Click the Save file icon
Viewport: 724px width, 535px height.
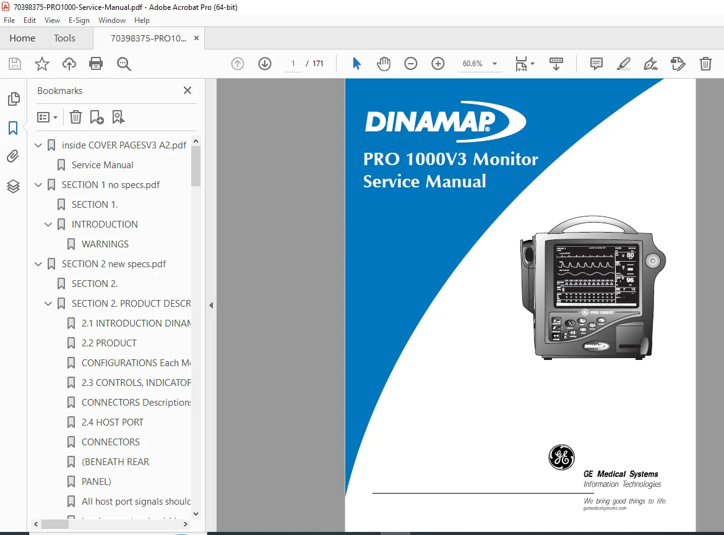coord(15,64)
